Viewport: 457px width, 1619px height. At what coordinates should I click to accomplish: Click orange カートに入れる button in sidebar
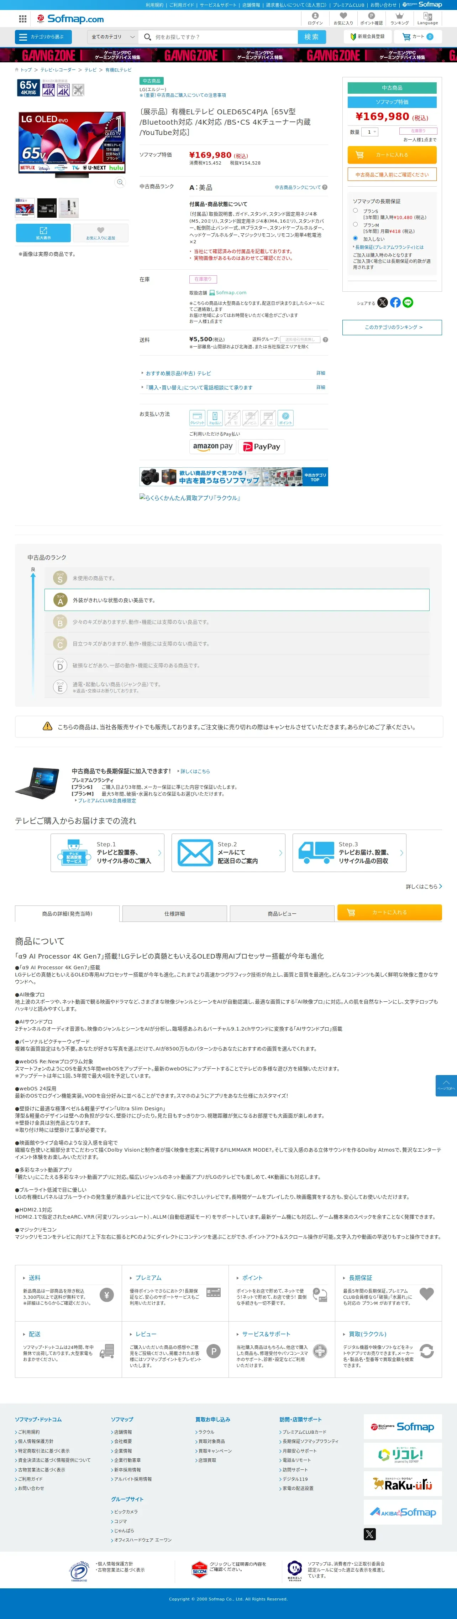coord(392,155)
